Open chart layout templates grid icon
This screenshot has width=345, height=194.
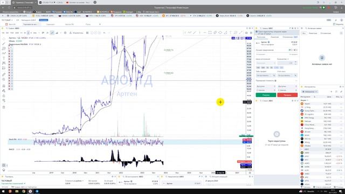point(87,33)
